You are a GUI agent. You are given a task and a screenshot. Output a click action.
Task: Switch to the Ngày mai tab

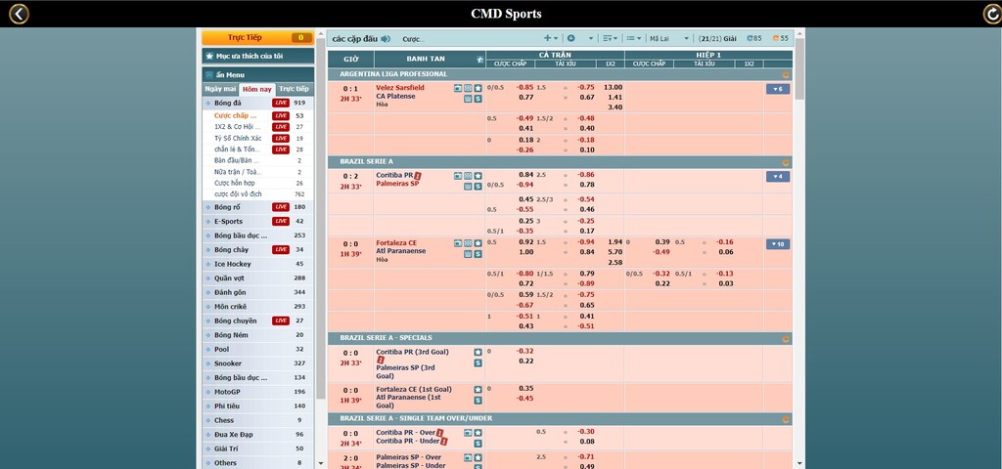click(x=220, y=89)
